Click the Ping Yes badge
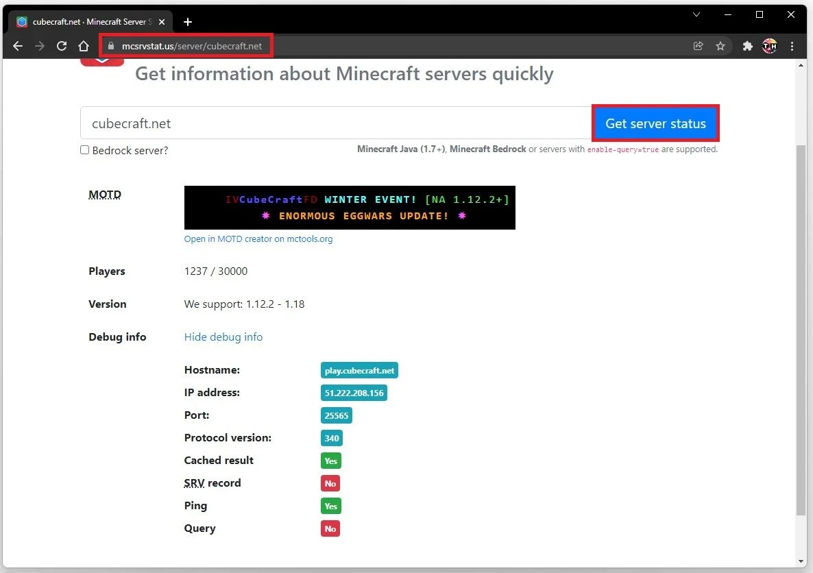Viewport: 813px width, 573px height. point(331,506)
